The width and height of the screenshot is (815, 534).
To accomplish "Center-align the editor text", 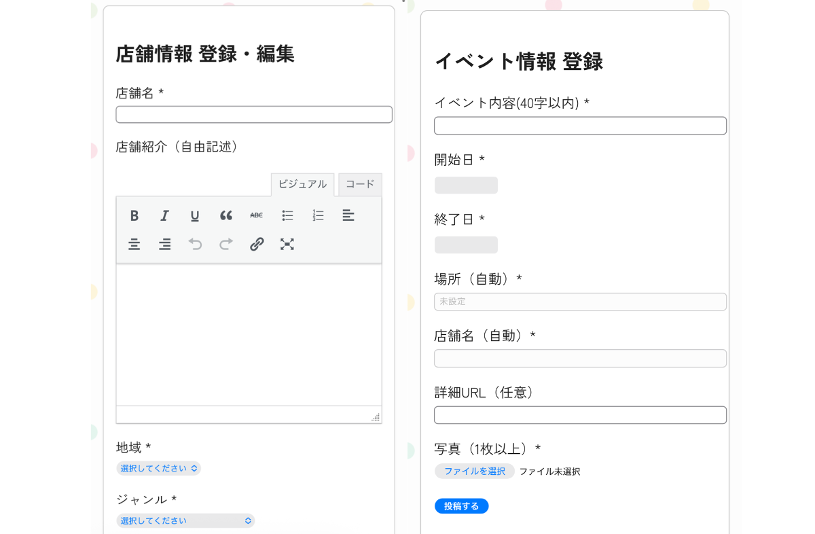I will tap(134, 244).
